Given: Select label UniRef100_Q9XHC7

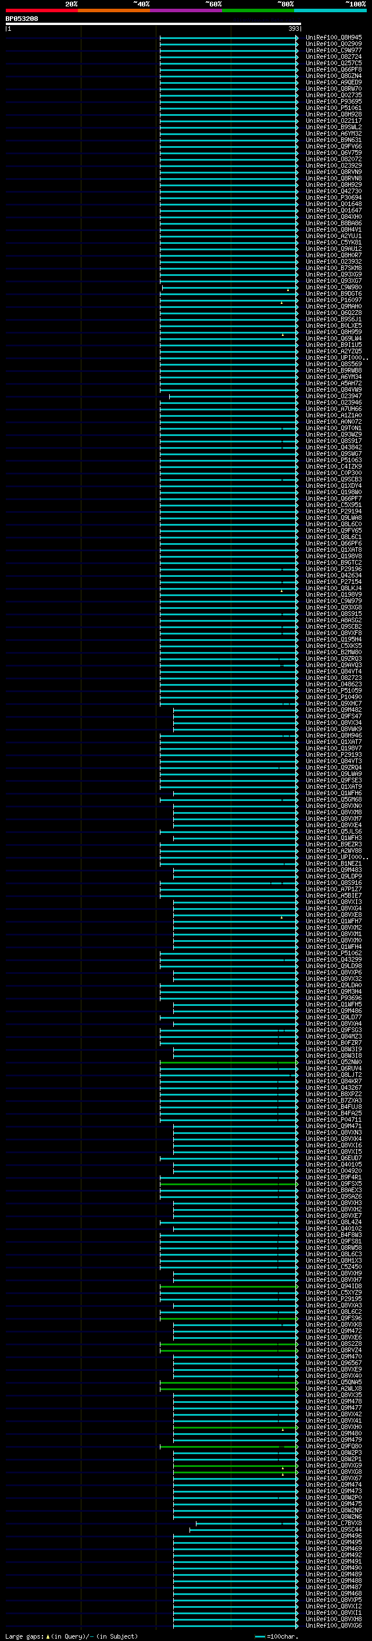Looking at the screenshot, I should click(x=334, y=703).
